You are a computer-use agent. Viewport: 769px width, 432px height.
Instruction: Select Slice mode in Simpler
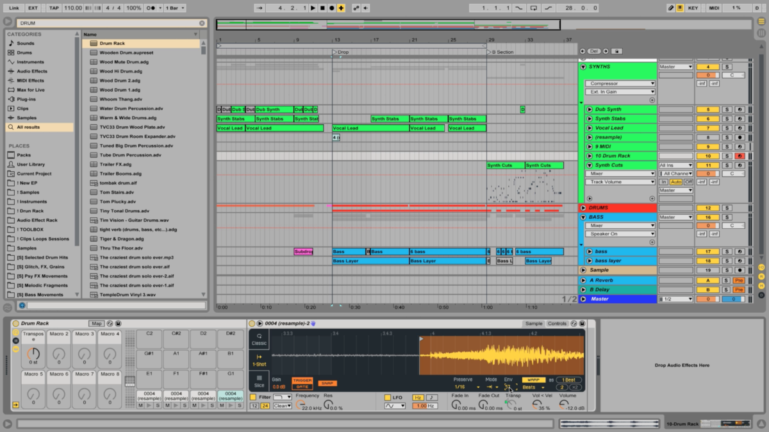click(x=259, y=381)
